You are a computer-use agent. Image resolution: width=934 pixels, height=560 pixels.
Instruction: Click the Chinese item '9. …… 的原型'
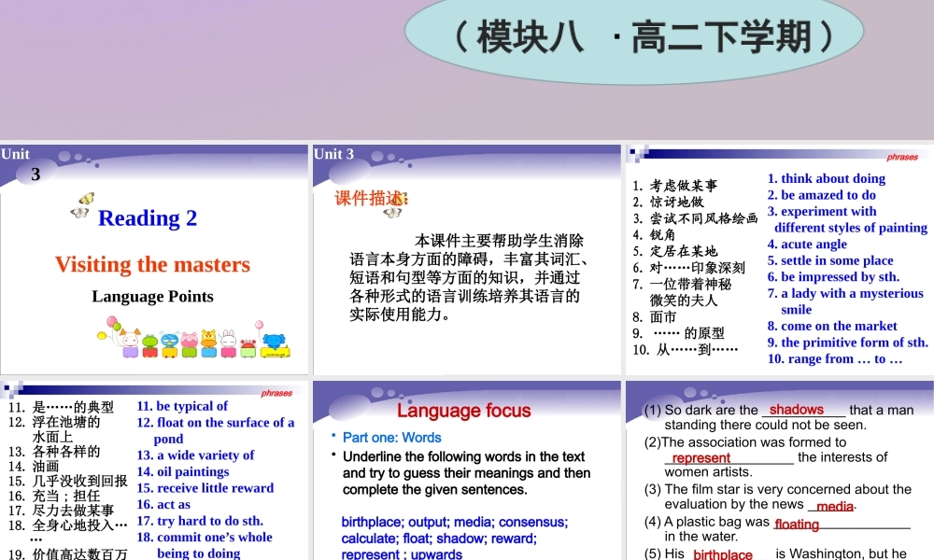point(678,333)
